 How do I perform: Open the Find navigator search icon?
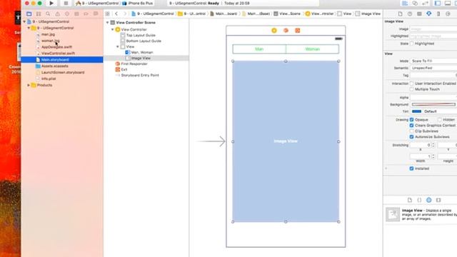(48, 14)
